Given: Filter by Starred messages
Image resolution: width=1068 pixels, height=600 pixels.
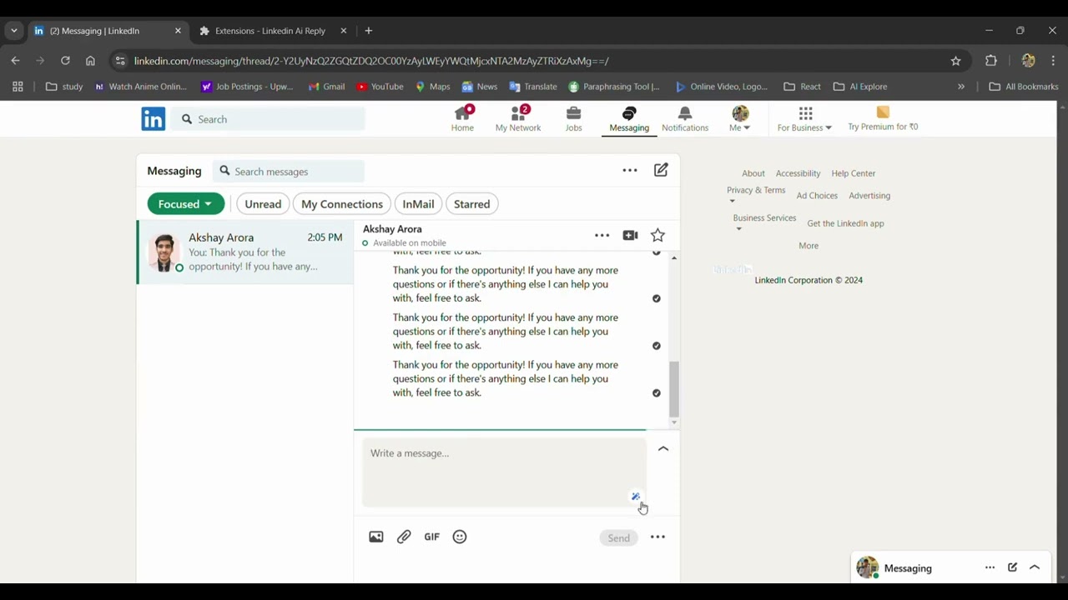Looking at the screenshot, I should click(x=471, y=204).
